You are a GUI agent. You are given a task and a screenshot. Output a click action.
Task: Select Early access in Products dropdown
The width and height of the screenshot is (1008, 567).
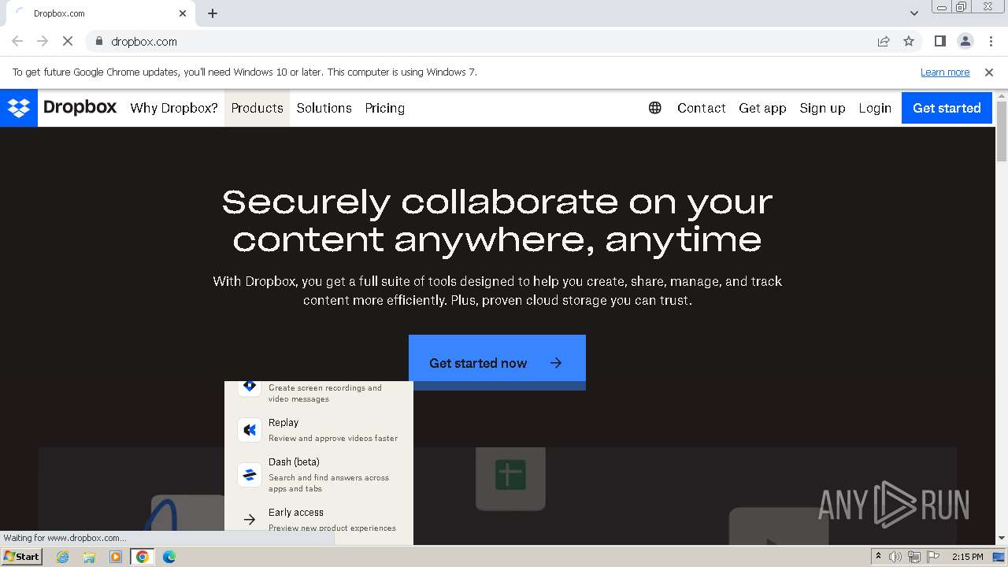point(318,520)
